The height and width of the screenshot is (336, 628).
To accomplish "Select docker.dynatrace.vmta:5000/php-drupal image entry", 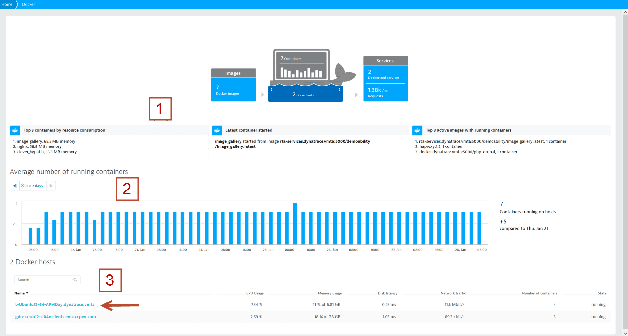I will coord(466,152).
